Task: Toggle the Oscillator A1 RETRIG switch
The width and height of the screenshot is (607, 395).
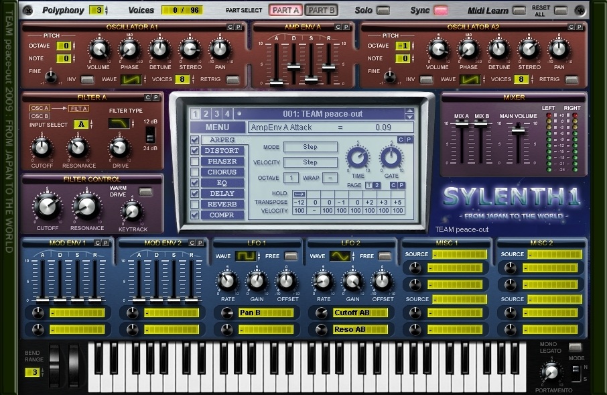Action: 232,79
